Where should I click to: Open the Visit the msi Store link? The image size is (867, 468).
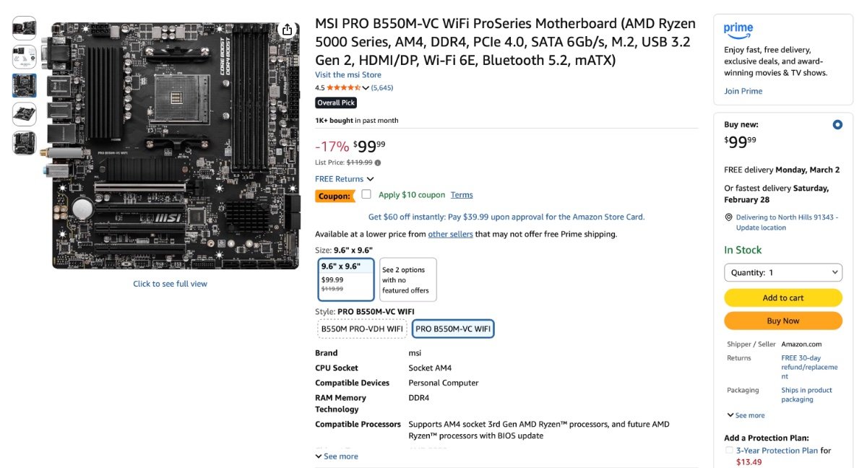(x=348, y=75)
